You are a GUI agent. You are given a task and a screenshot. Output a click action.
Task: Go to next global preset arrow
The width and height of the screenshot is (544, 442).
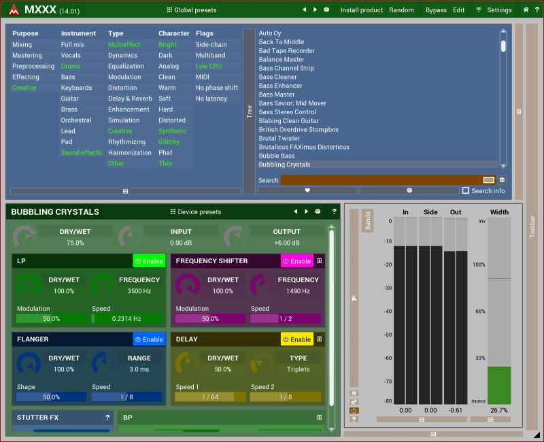click(315, 10)
